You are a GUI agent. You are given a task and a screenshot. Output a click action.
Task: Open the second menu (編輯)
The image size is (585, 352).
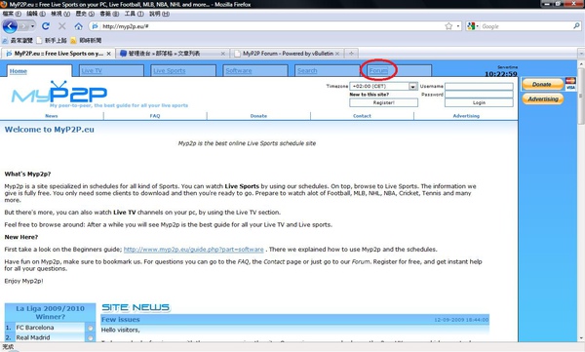[36, 14]
